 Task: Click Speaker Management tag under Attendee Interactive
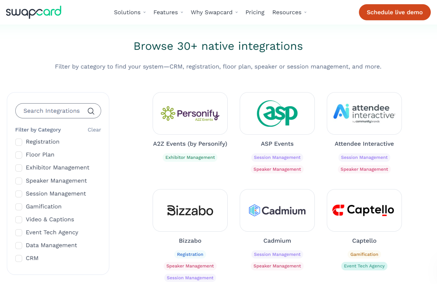364,169
